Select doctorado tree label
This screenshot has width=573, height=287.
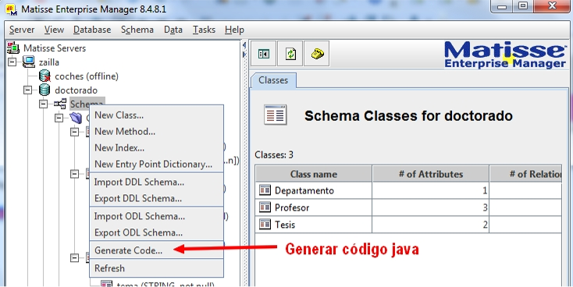[76, 90]
